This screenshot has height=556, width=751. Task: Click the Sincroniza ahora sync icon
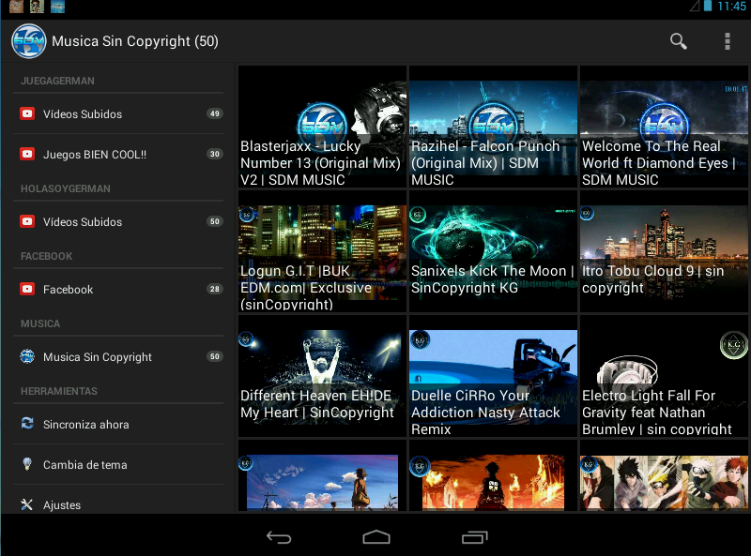pos(27,424)
